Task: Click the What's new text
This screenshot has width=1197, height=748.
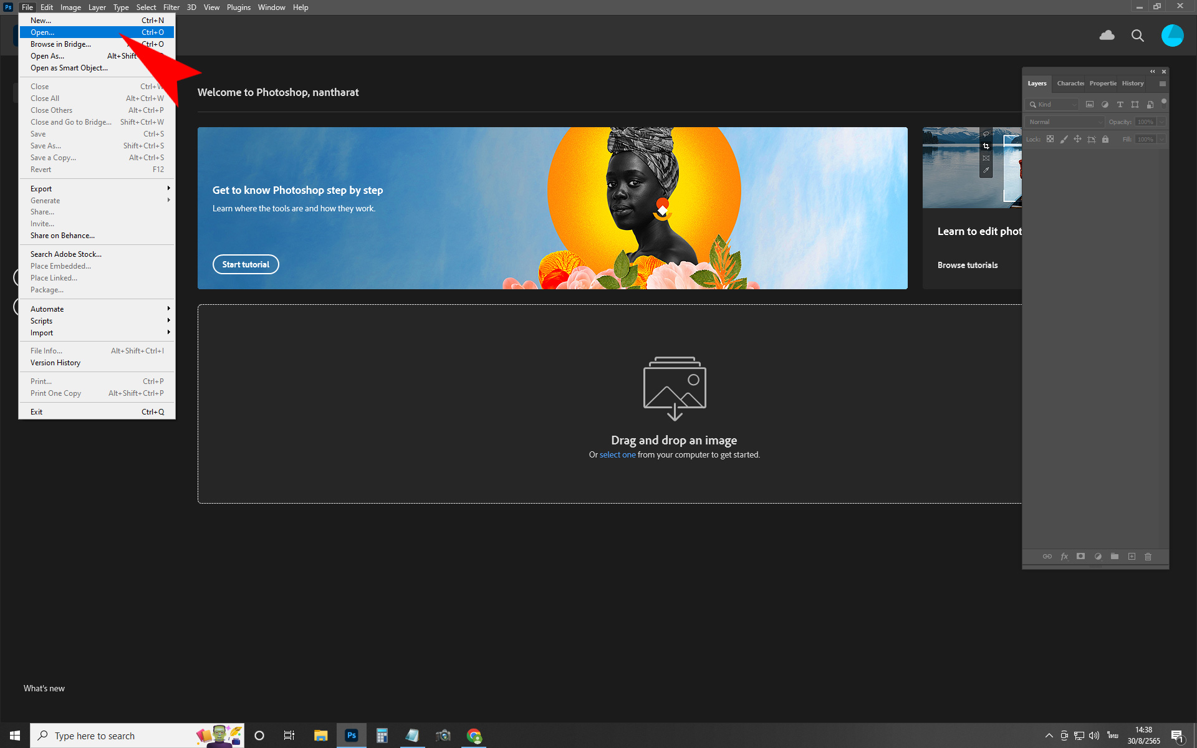Action: [x=44, y=688]
